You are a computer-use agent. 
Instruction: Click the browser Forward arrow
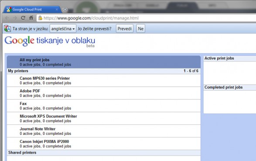pos(15,18)
